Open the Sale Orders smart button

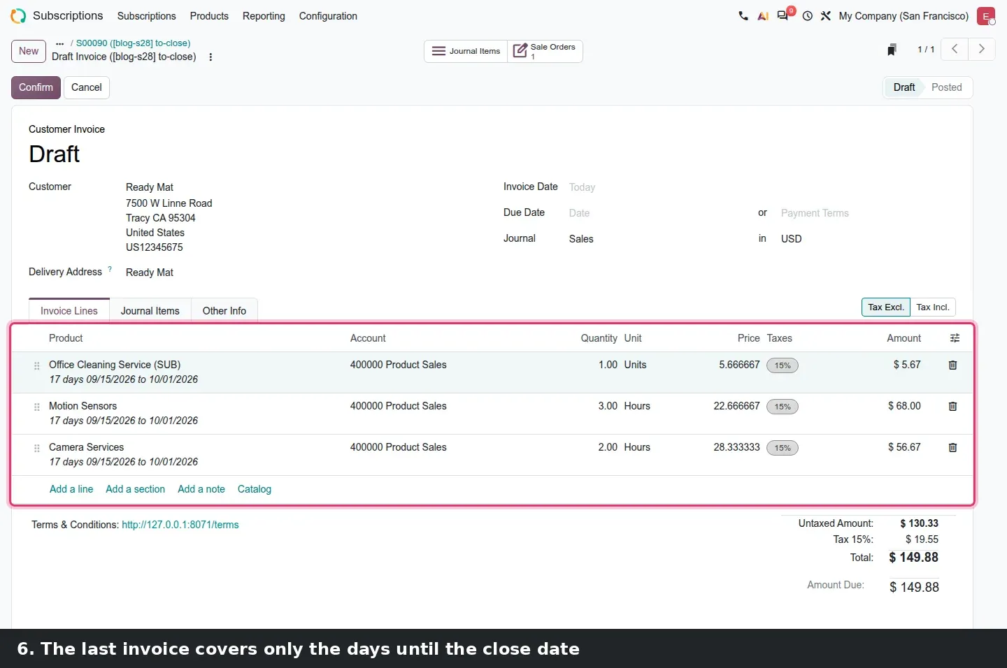pyautogui.click(x=545, y=51)
